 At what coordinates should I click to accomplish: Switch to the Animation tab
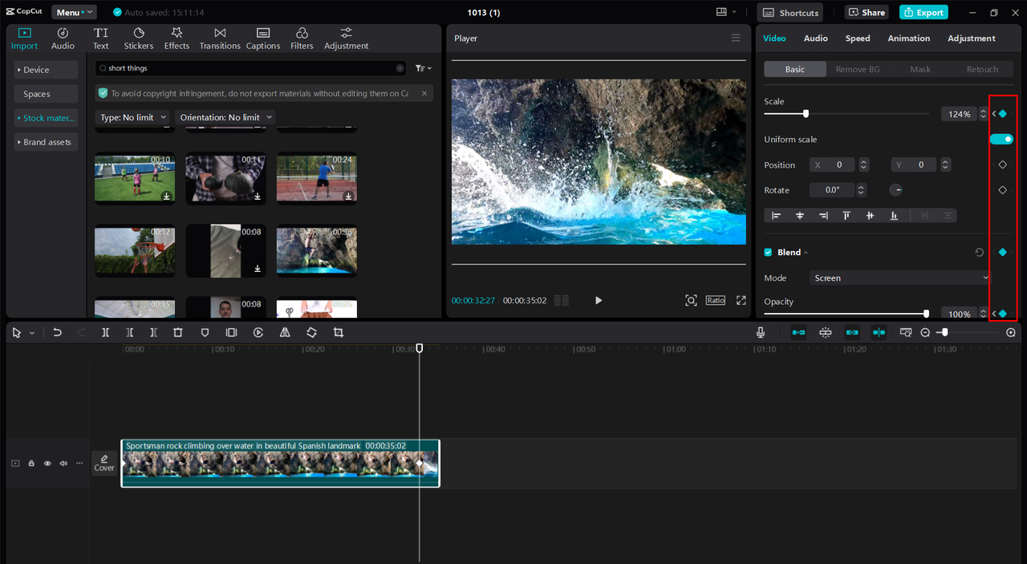909,38
